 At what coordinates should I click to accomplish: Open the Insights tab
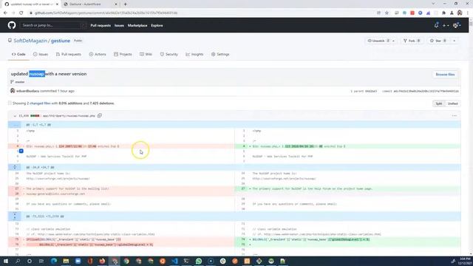194,54
